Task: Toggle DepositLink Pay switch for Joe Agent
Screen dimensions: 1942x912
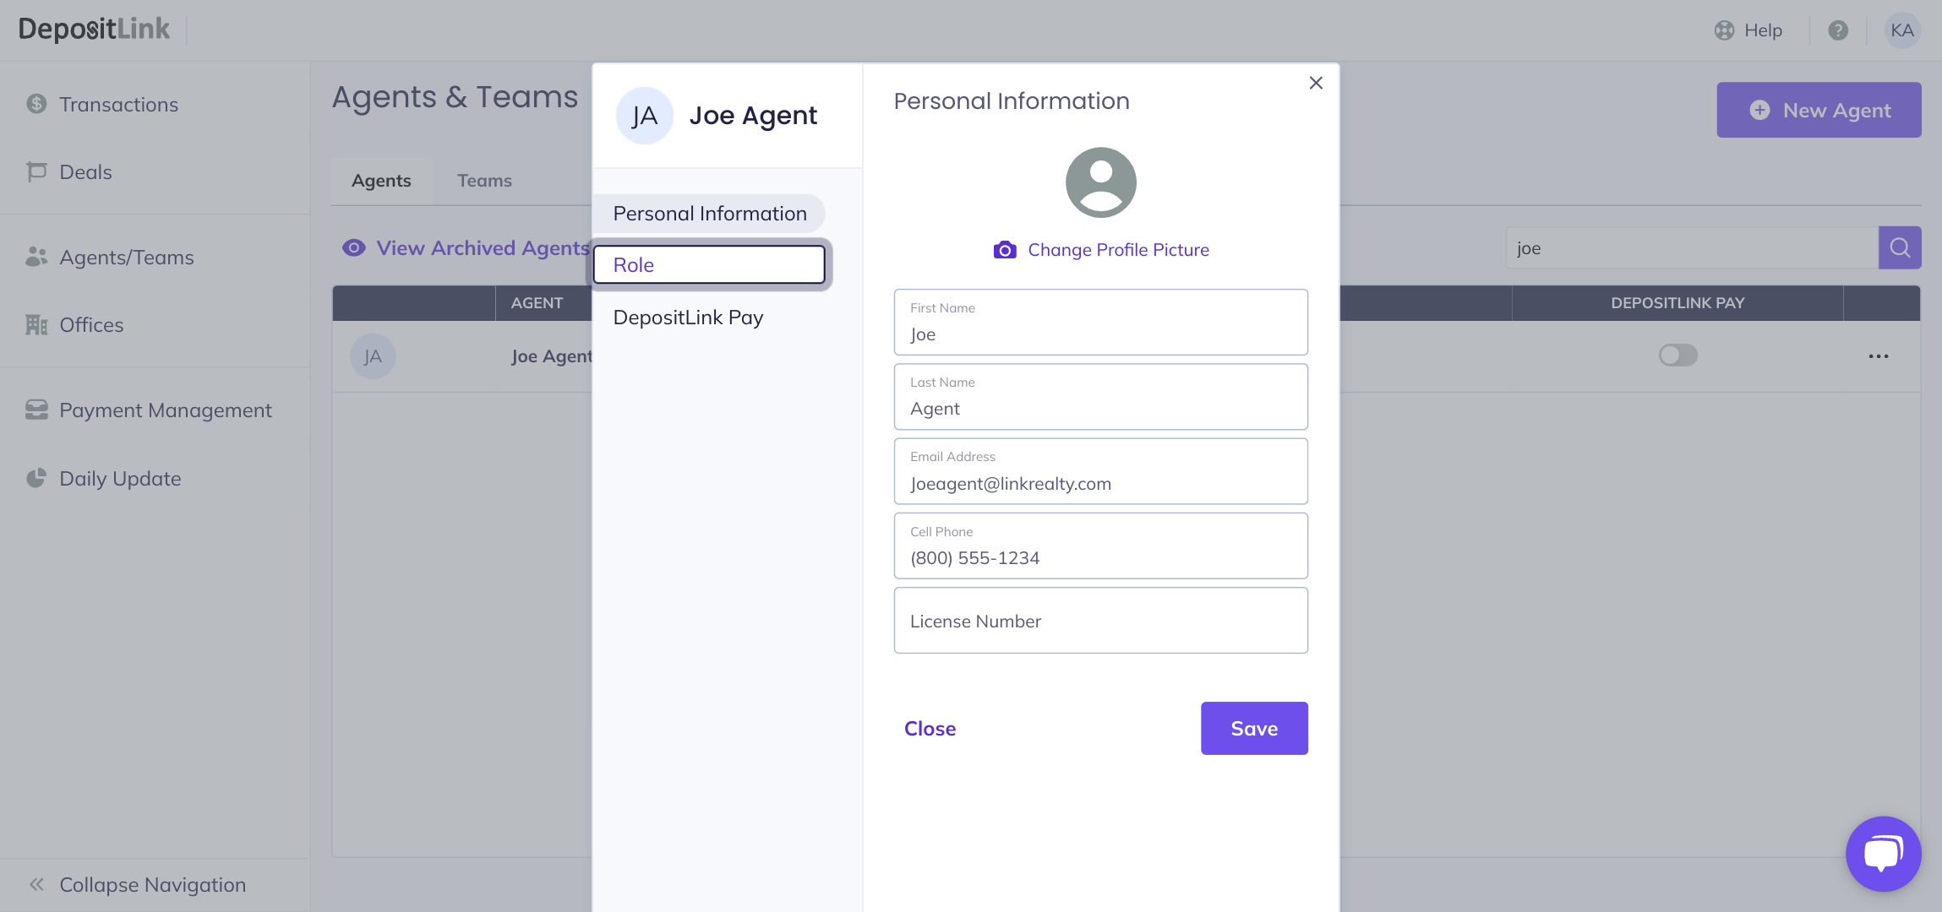Action: (1677, 356)
